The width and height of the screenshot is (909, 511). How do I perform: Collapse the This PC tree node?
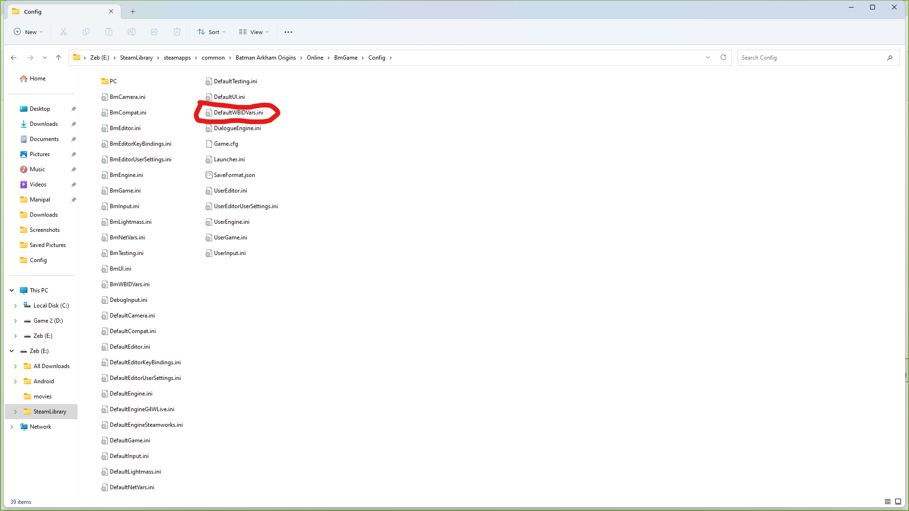coord(12,291)
